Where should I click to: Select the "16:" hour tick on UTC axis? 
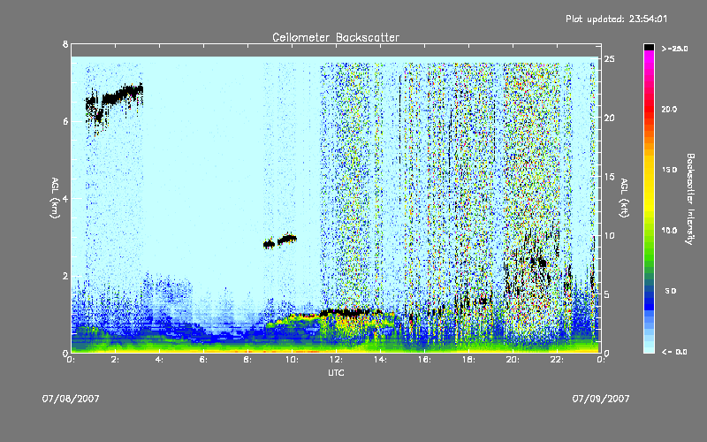[x=424, y=360]
